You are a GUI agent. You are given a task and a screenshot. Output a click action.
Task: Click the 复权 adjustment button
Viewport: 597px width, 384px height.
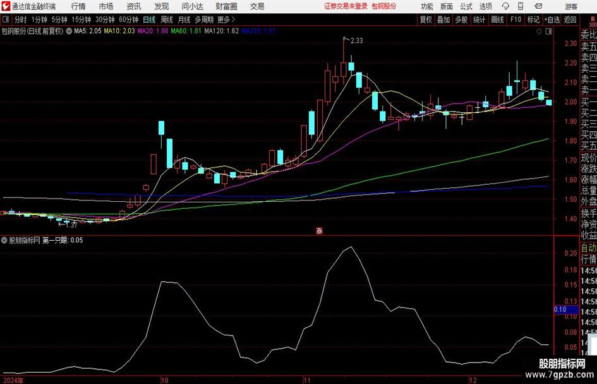(426, 20)
